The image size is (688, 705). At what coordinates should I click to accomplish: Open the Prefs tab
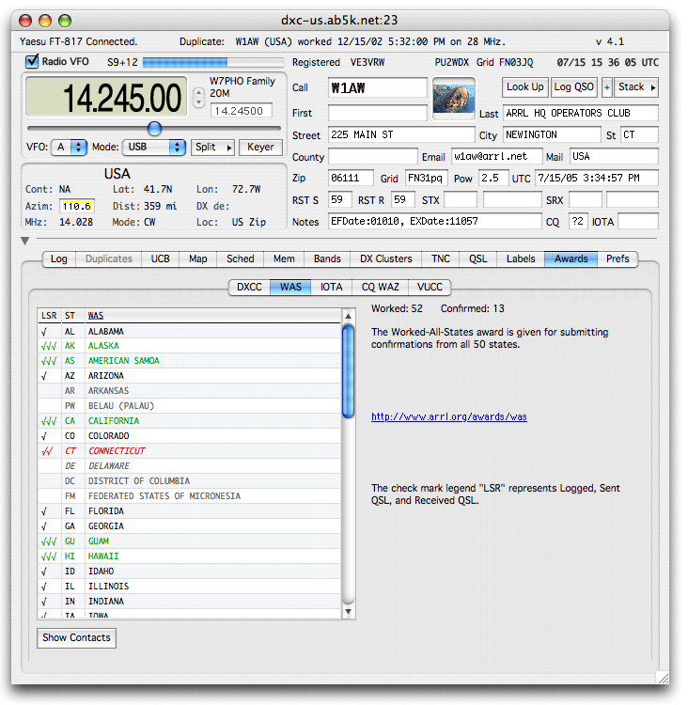coord(618,259)
